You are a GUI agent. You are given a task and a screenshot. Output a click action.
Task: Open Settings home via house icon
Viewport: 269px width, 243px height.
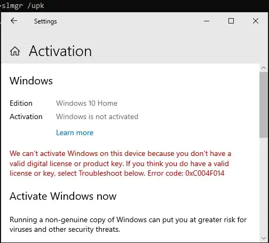(15, 51)
